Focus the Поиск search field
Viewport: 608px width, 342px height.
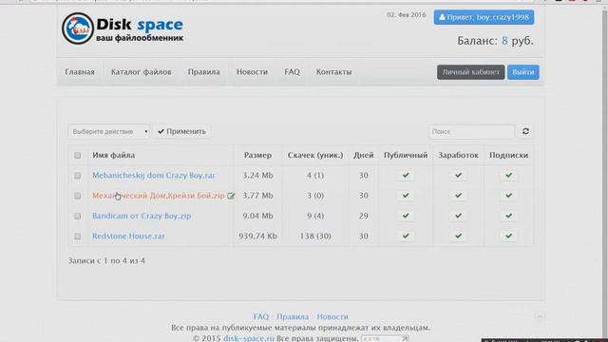471,131
